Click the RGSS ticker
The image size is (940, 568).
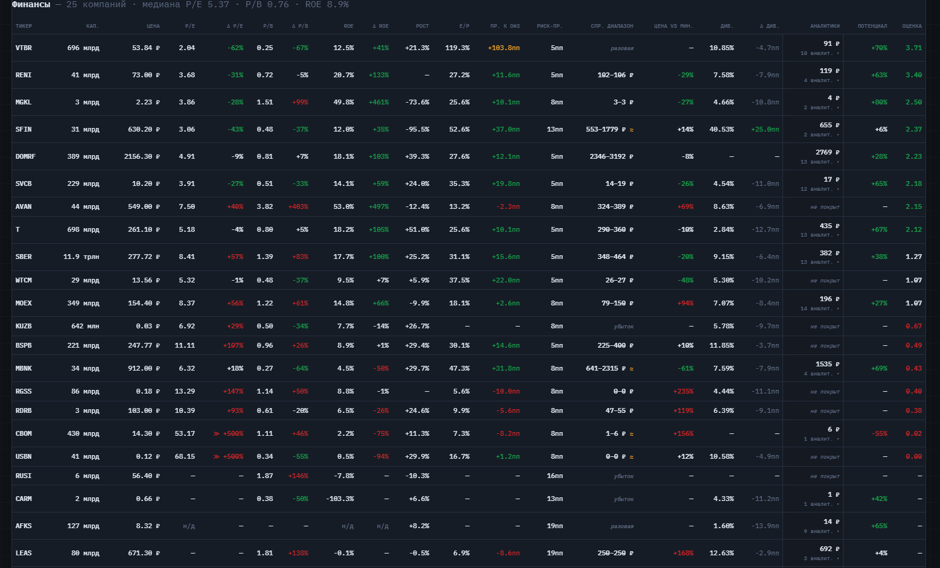point(24,392)
